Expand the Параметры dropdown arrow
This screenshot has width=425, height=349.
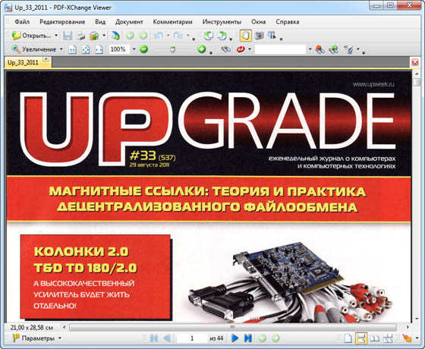point(60,338)
